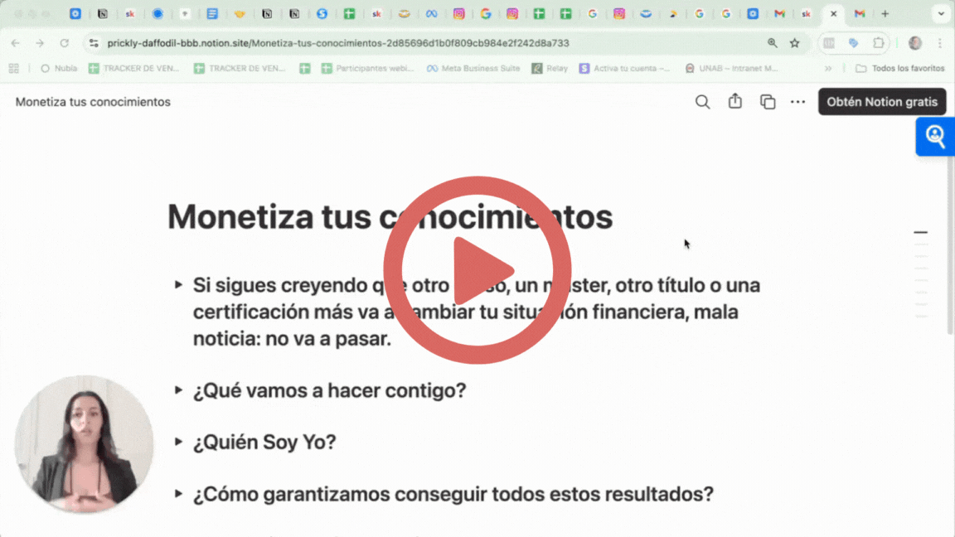
Task: Switch to the rightmost Gmail tab
Action: (x=860, y=13)
